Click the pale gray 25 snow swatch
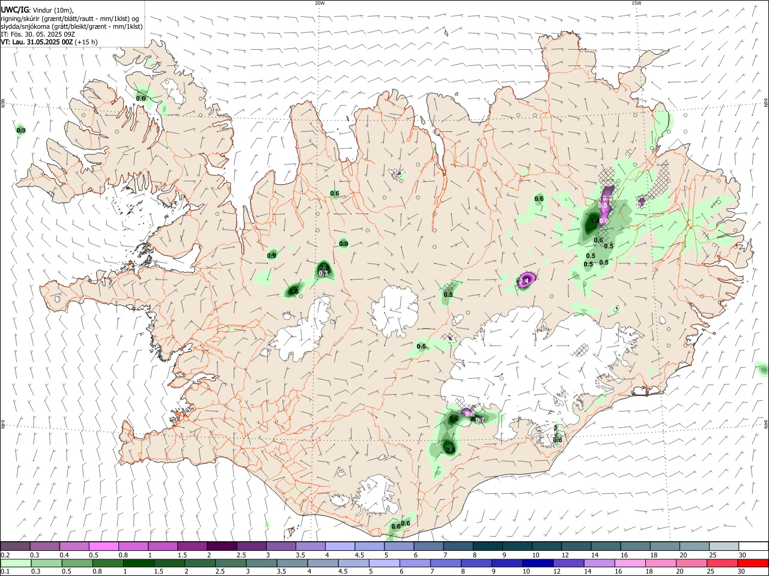Screen dimensions: 769x576 [723, 547]
